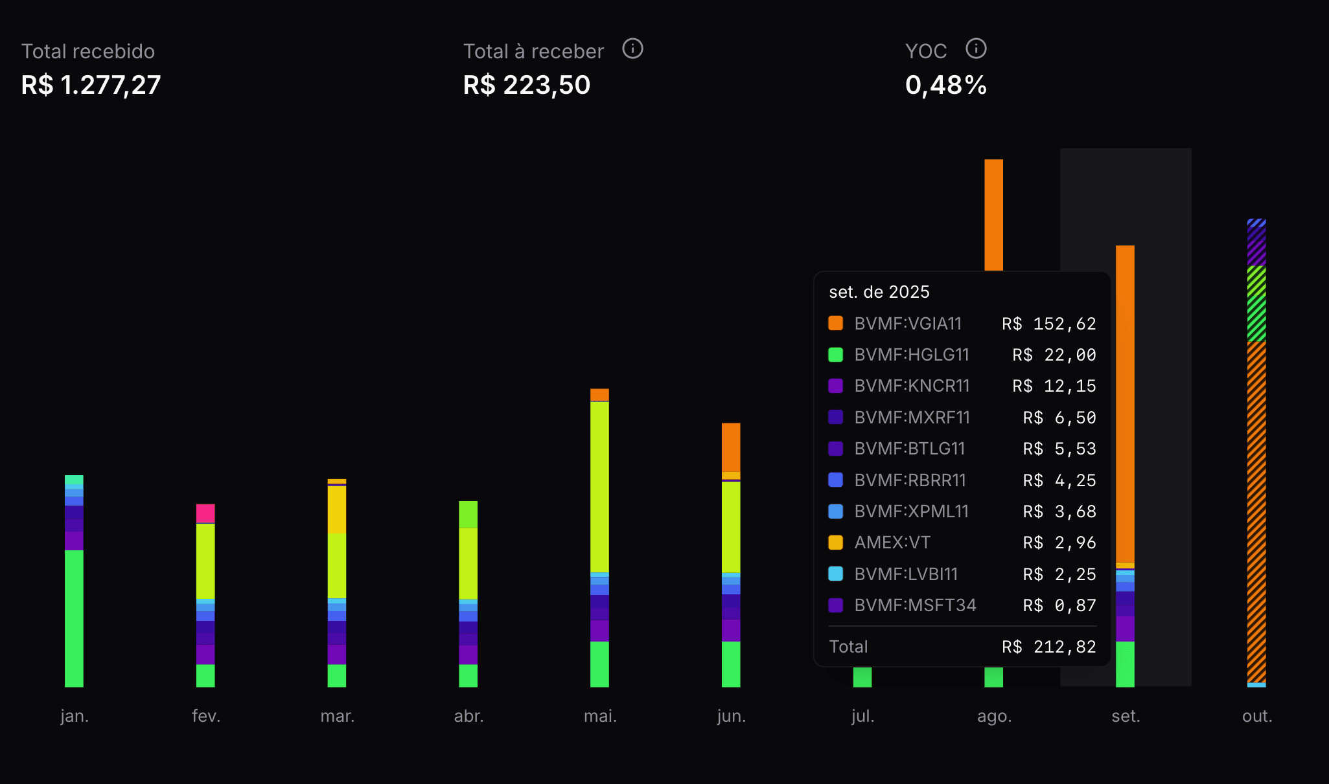Click the orange BVMF:VGIA11 legend swatch
1329x784 pixels.
click(x=835, y=323)
